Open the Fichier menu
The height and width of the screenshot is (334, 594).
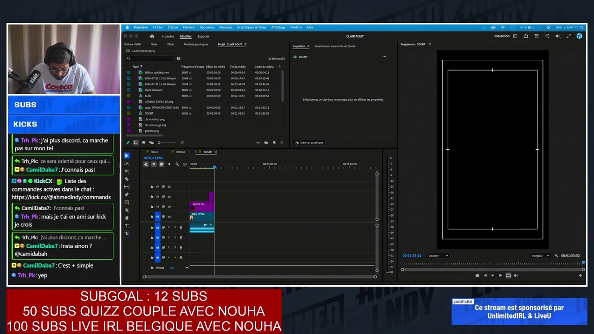pos(158,27)
